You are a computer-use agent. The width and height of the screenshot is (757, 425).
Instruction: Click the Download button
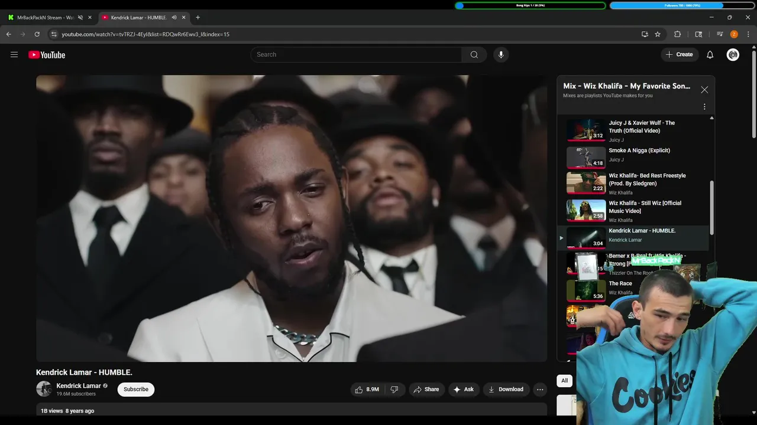tap(506, 390)
